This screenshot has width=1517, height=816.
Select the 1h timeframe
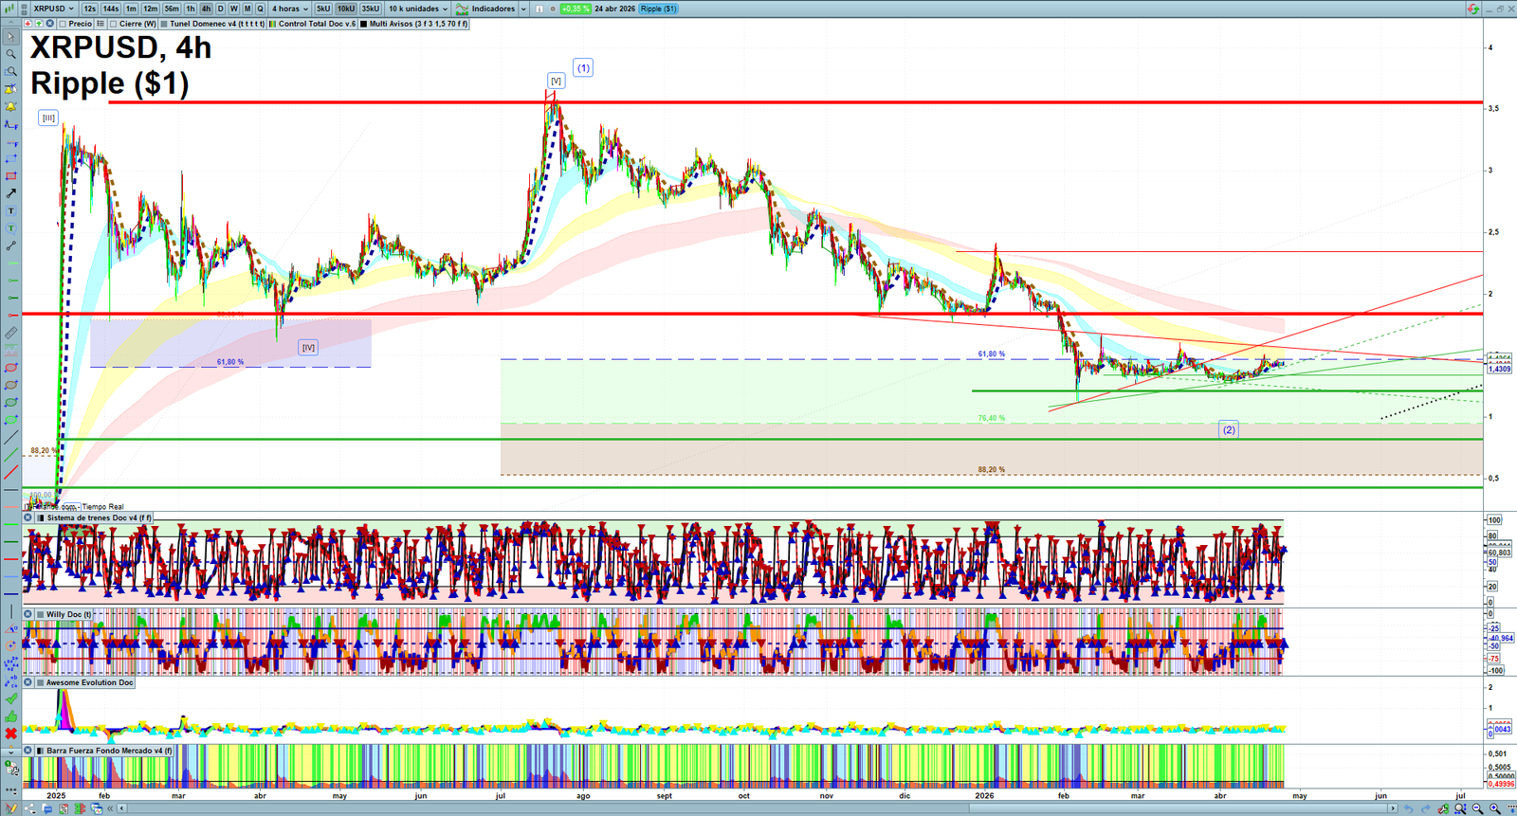coord(191,9)
